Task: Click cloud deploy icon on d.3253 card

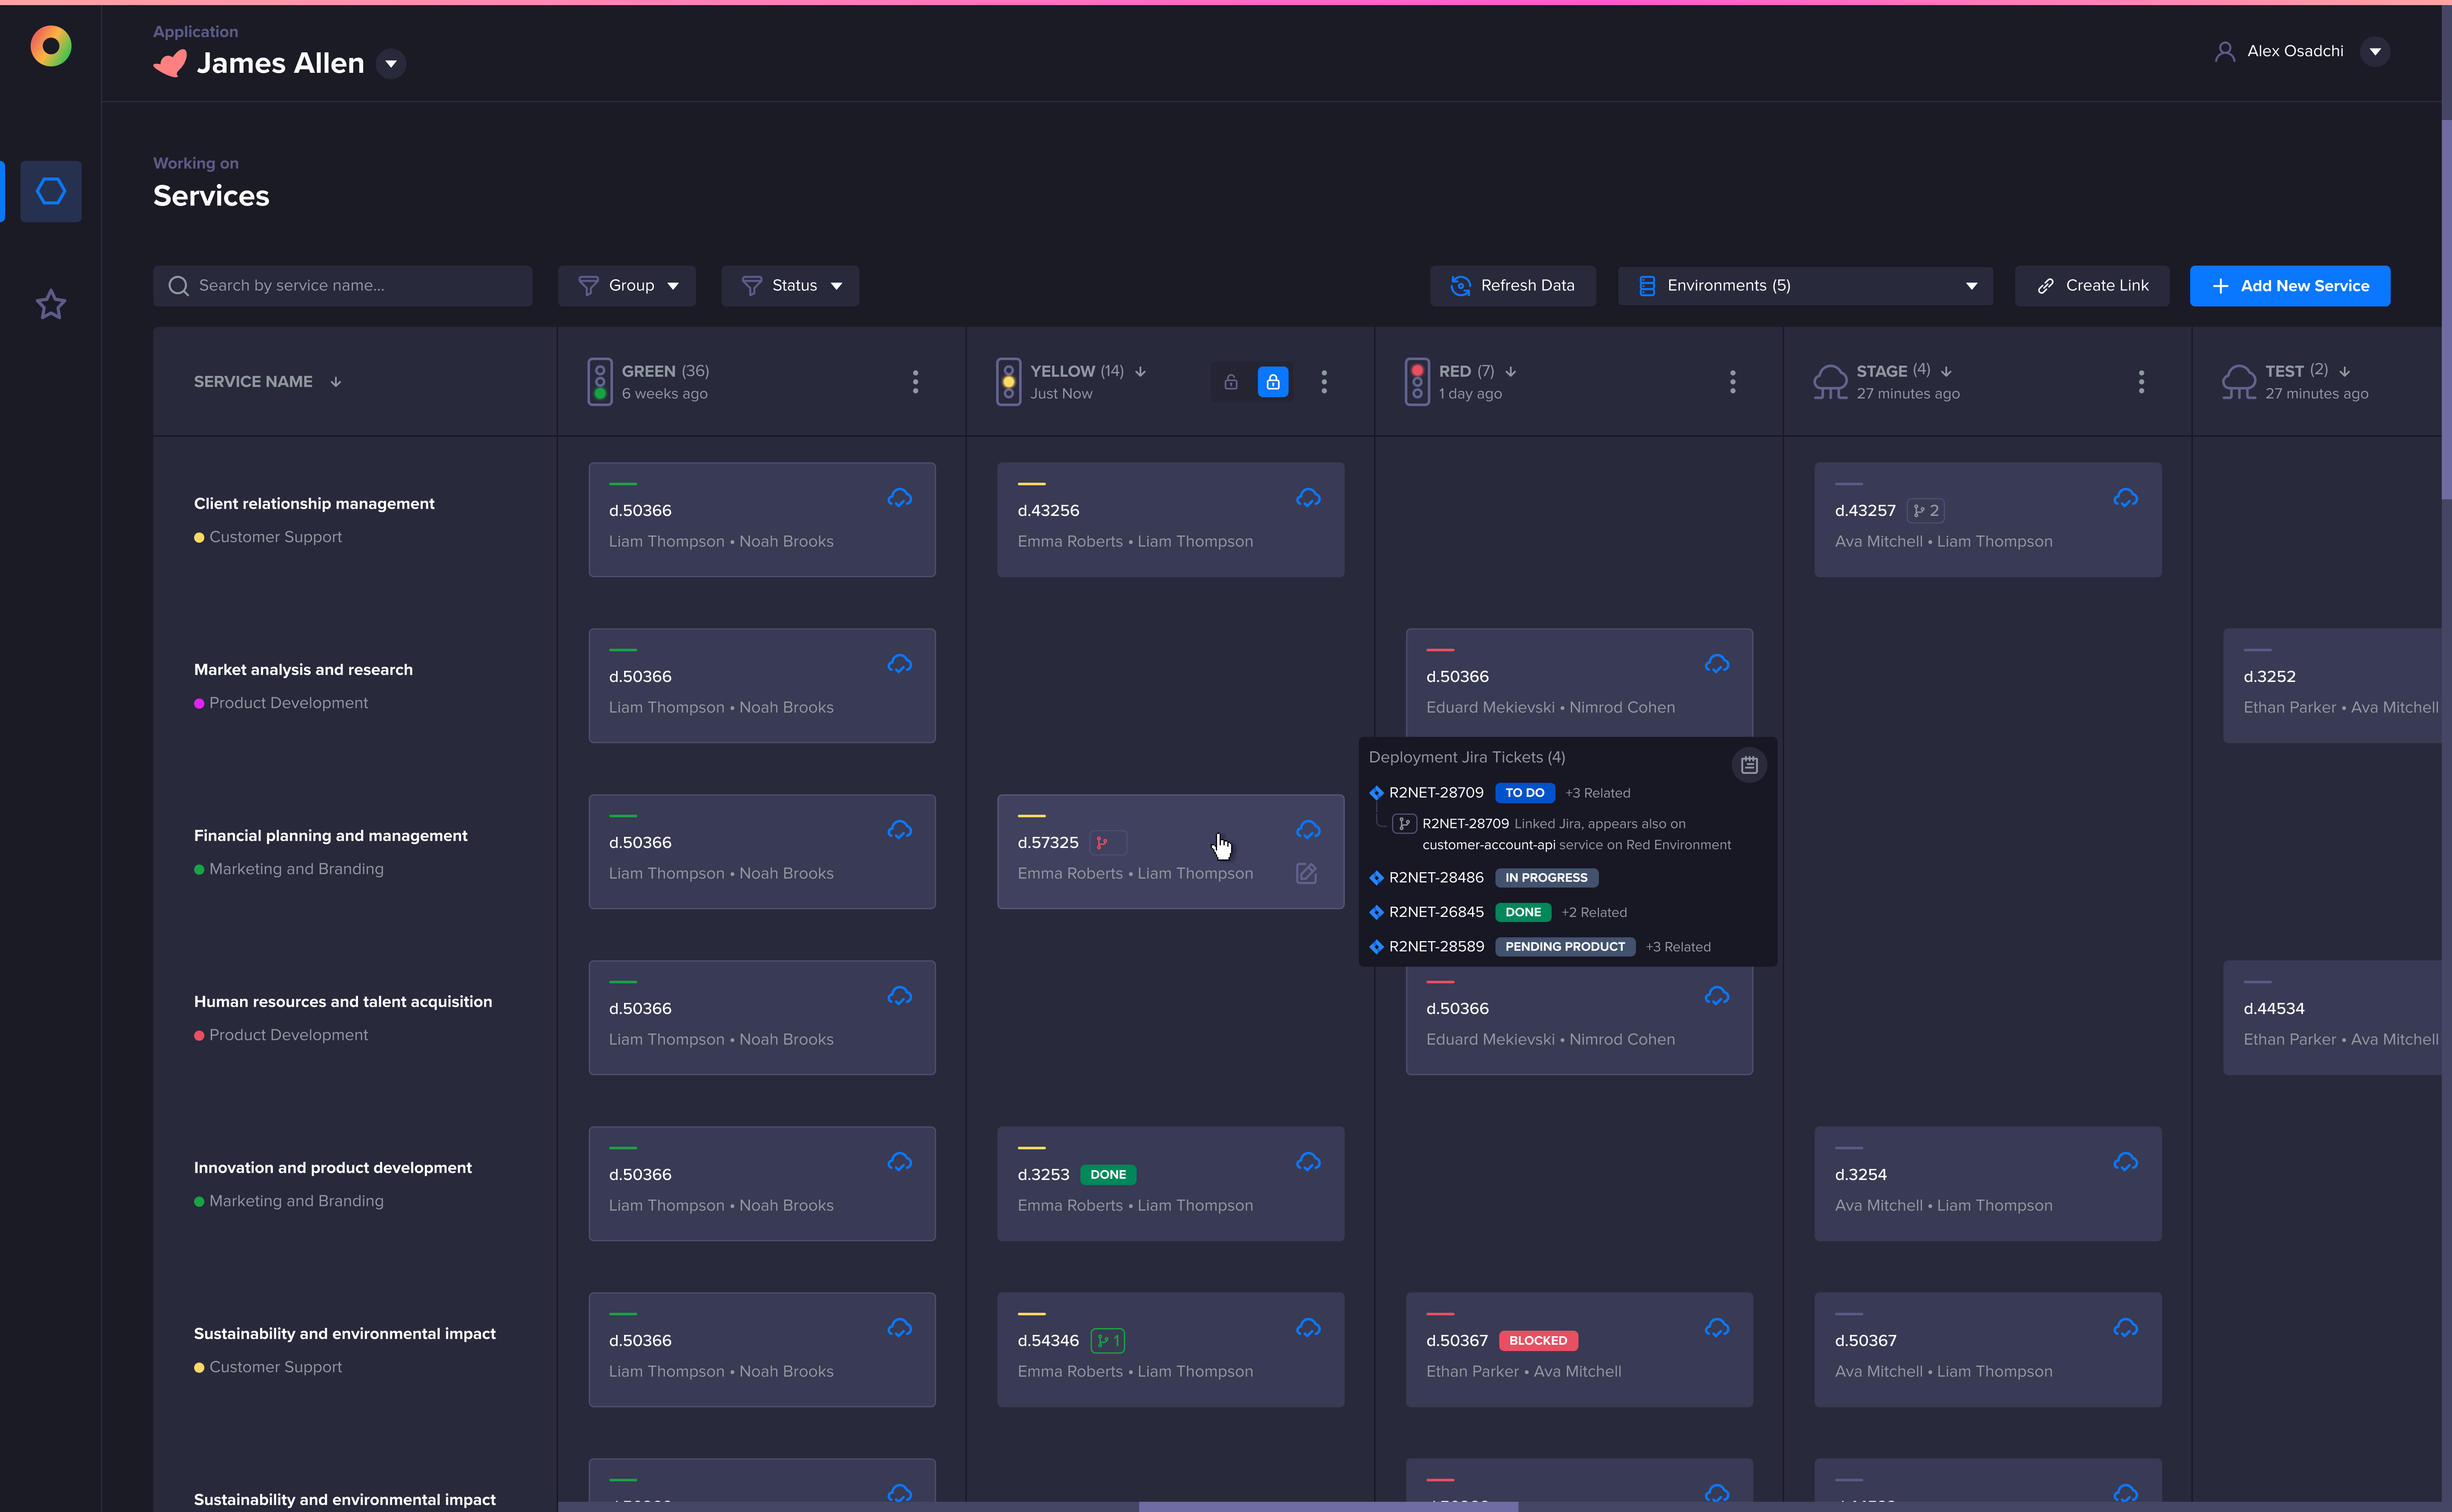Action: pyautogui.click(x=1308, y=1162)
